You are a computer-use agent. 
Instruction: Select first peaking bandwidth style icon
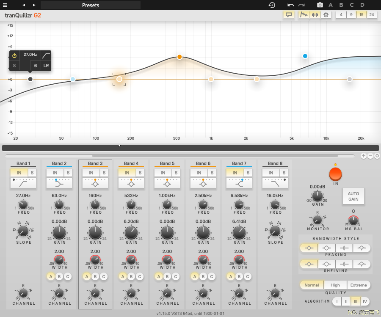[309, 248]
